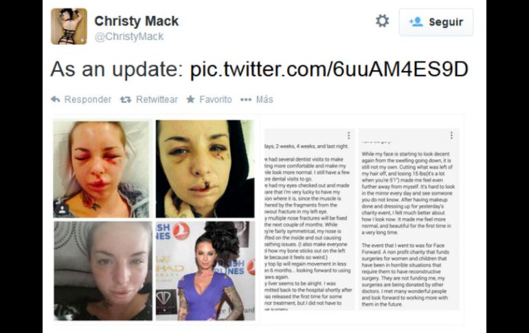
Task: Click the Christy Mack display name
Action: 136,21
